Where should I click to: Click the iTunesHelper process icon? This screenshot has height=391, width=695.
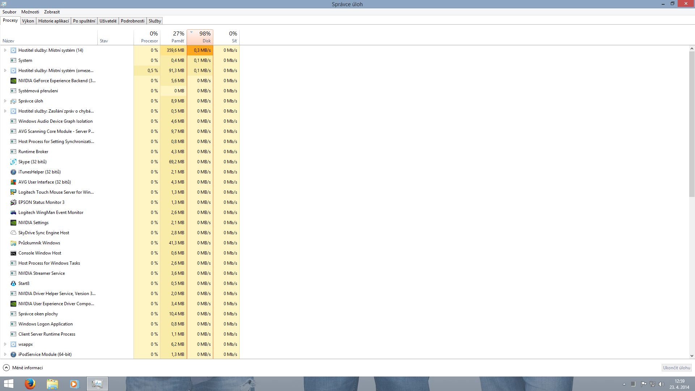[x=13, y=172]
